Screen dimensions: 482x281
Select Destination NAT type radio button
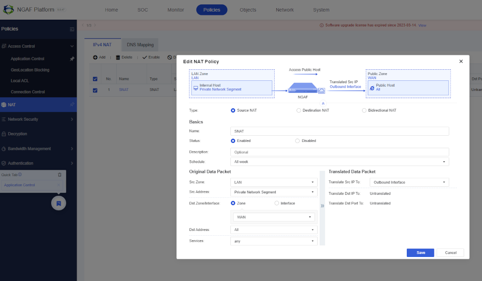coord(299,110)
